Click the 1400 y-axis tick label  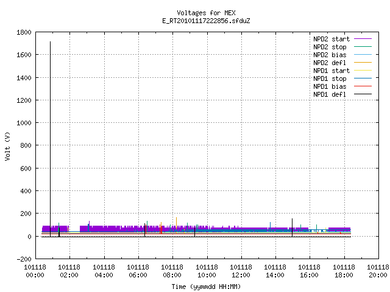(24, 78)
